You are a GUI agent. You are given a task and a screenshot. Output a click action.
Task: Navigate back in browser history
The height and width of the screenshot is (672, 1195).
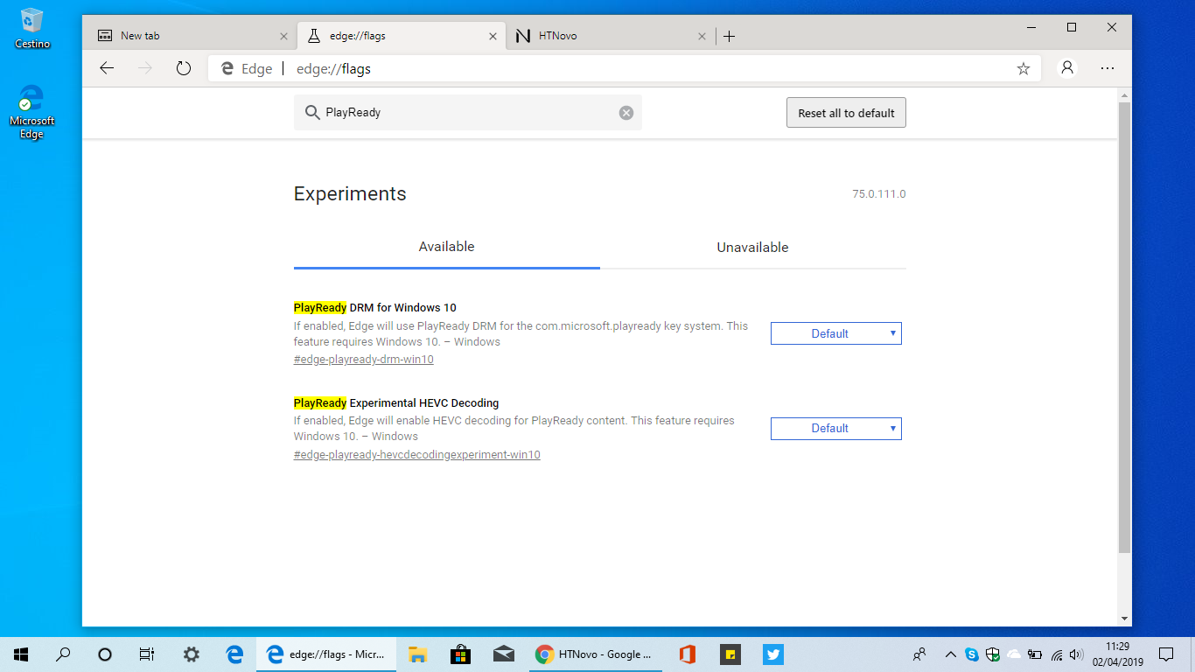point(107,67)
